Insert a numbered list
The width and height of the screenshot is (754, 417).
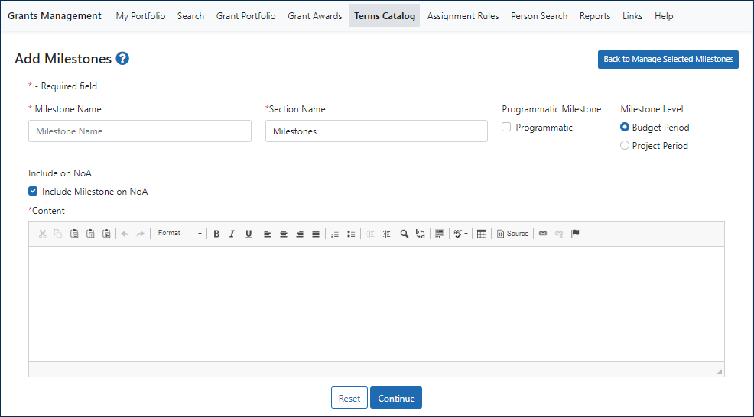point(335,234)
